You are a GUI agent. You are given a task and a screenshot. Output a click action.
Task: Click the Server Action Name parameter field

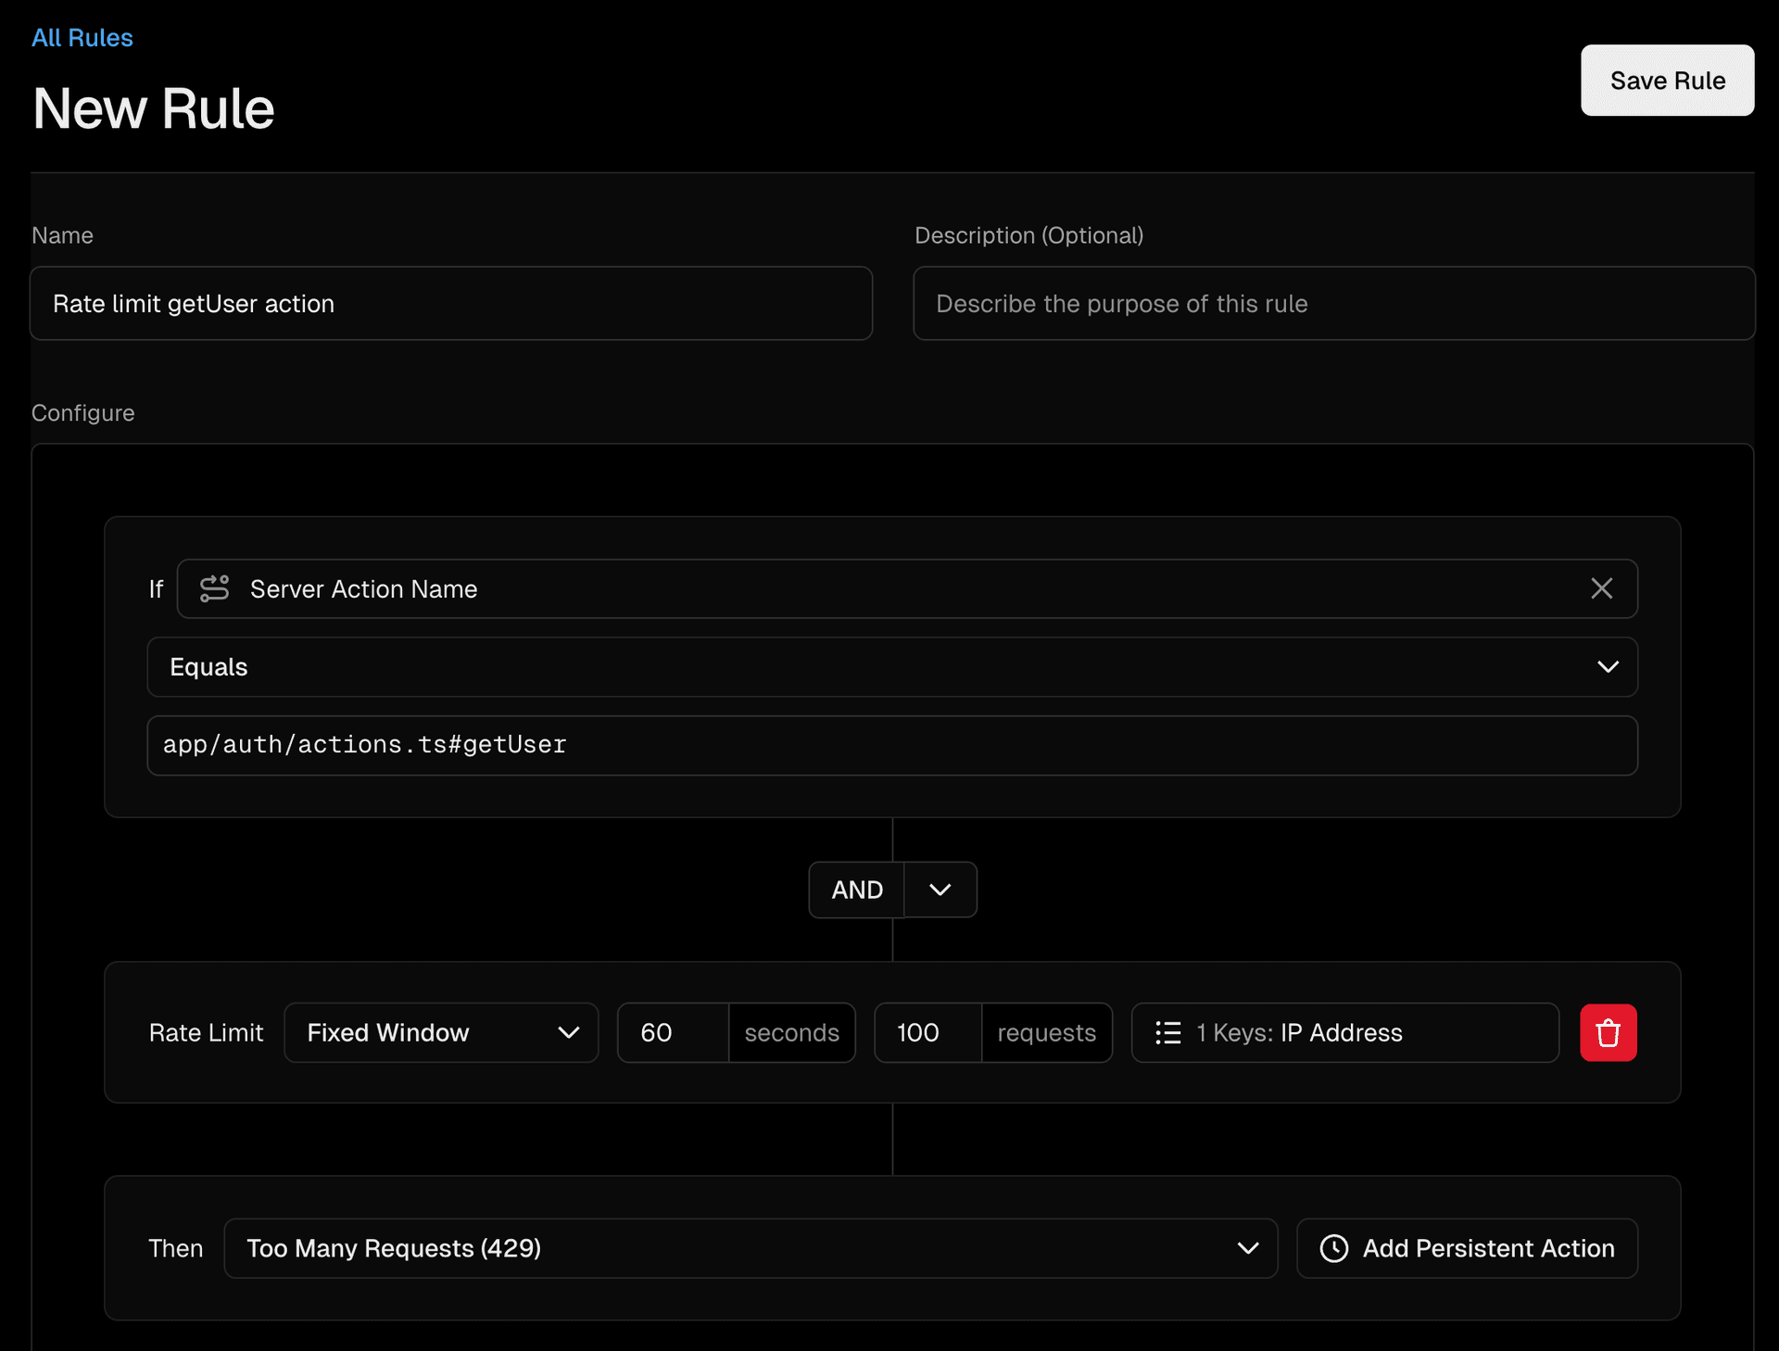click(889, 588)
